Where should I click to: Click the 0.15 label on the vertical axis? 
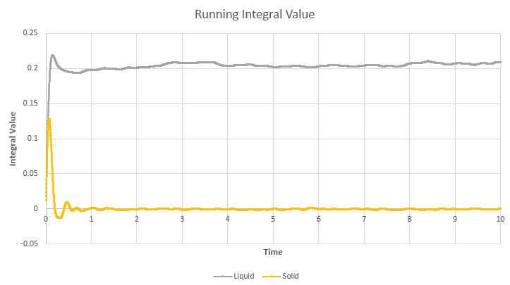pyautogui.click(x=30, y=103)
